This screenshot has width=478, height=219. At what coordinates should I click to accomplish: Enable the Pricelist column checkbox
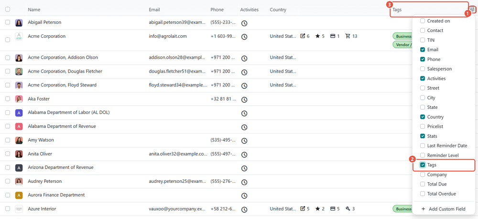(423, 126)
